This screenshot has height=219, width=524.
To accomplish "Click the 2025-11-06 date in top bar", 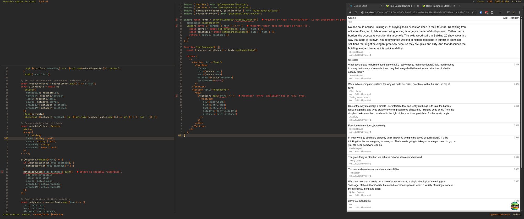I will (502, 2).
